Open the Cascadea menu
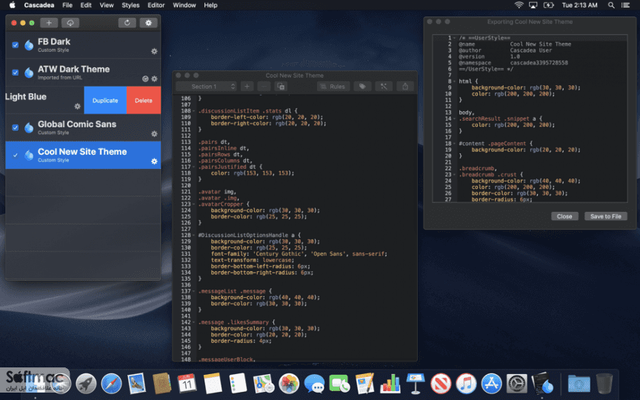The image size is (640, 400). (39, 5)
